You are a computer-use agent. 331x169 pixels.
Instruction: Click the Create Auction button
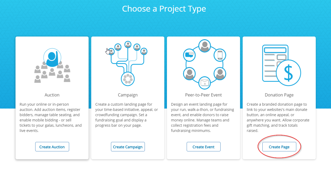(52, 147)
